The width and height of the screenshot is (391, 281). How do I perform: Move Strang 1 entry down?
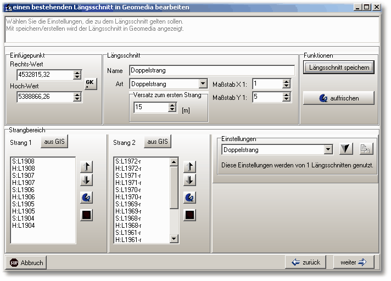click(x=87, y=180)
